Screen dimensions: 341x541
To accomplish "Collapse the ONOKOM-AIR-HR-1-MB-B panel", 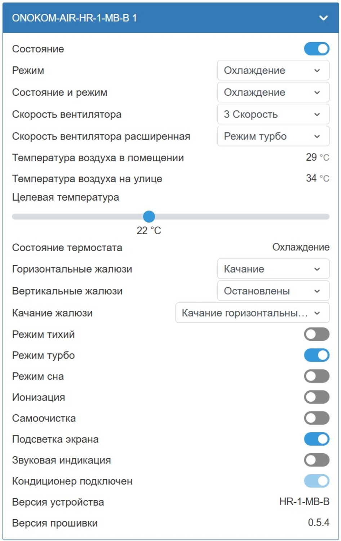I will pyautogui.click(x=323, y=17).
